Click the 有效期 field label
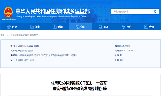This screenshot has width=161, height=96. tap(119, 55)
